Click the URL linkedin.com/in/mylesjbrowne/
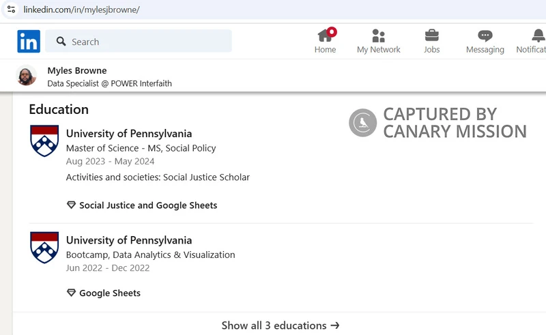This screenshot has width=546, height=335. [x=81, y=10]
